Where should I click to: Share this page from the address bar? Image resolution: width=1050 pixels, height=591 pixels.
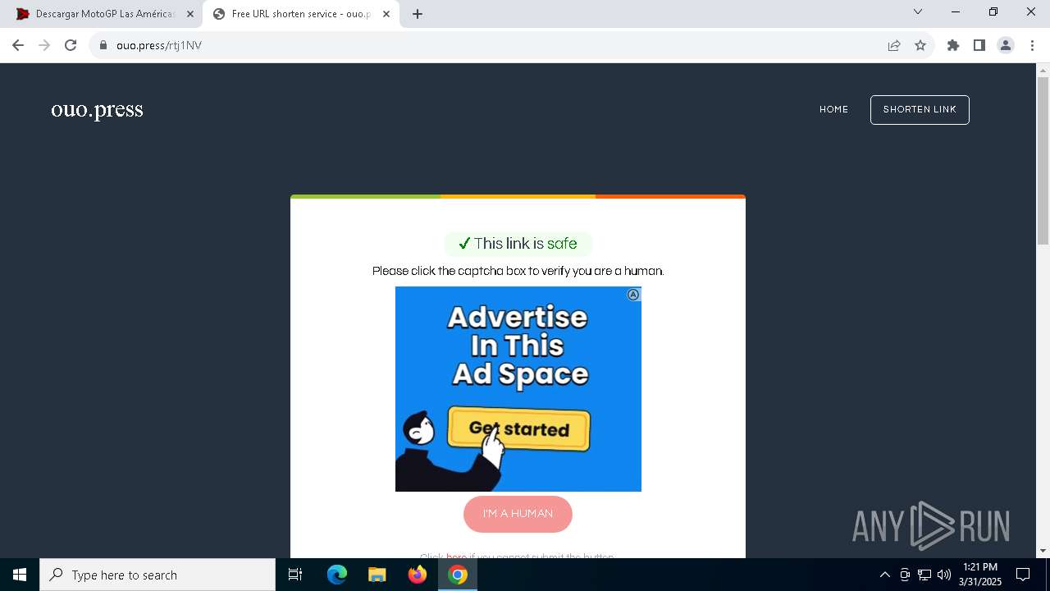(894, 45)
